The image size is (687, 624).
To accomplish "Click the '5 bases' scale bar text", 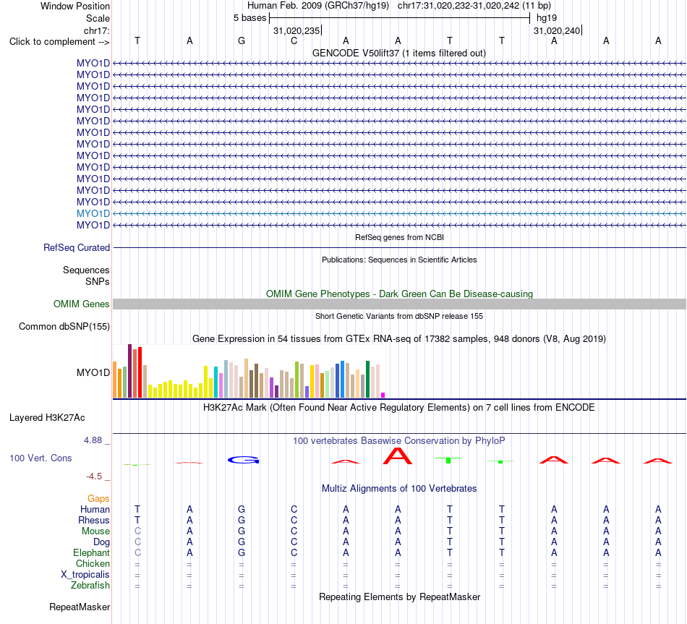I will [x=249, y=18].
